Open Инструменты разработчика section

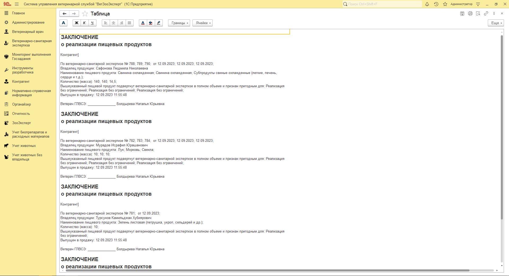[x=28, y=70]
